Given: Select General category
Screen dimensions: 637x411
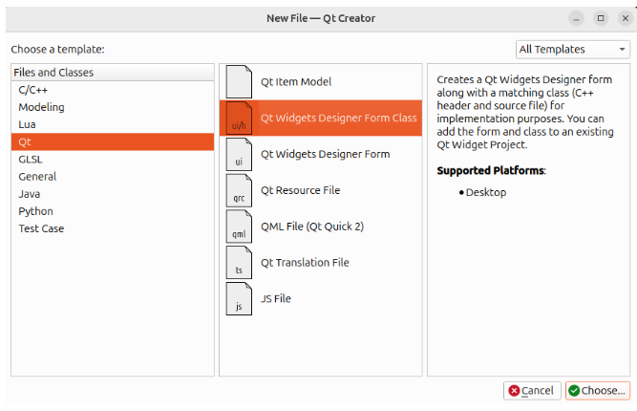Looking at the screenshot, I should pyautogui.click(x=113, y=177).
